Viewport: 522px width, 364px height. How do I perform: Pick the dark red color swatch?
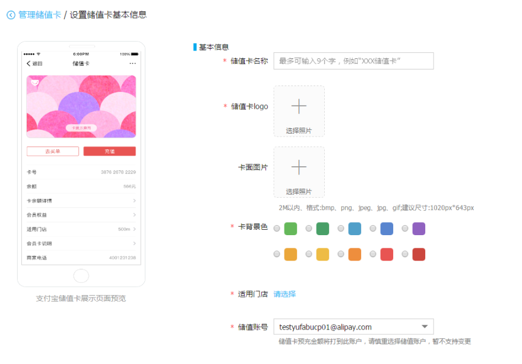click(419, 254)
